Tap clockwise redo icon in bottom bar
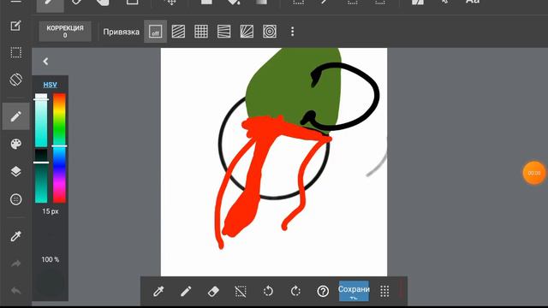Viewport: 548px width, 308px height. tap(295, 291)
